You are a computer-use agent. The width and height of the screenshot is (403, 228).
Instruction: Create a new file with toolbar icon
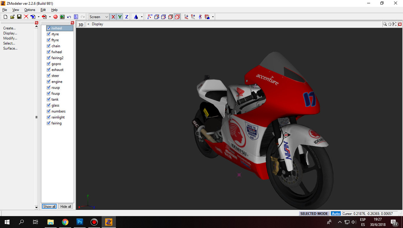pyautogui.click(x=5, y=17)
